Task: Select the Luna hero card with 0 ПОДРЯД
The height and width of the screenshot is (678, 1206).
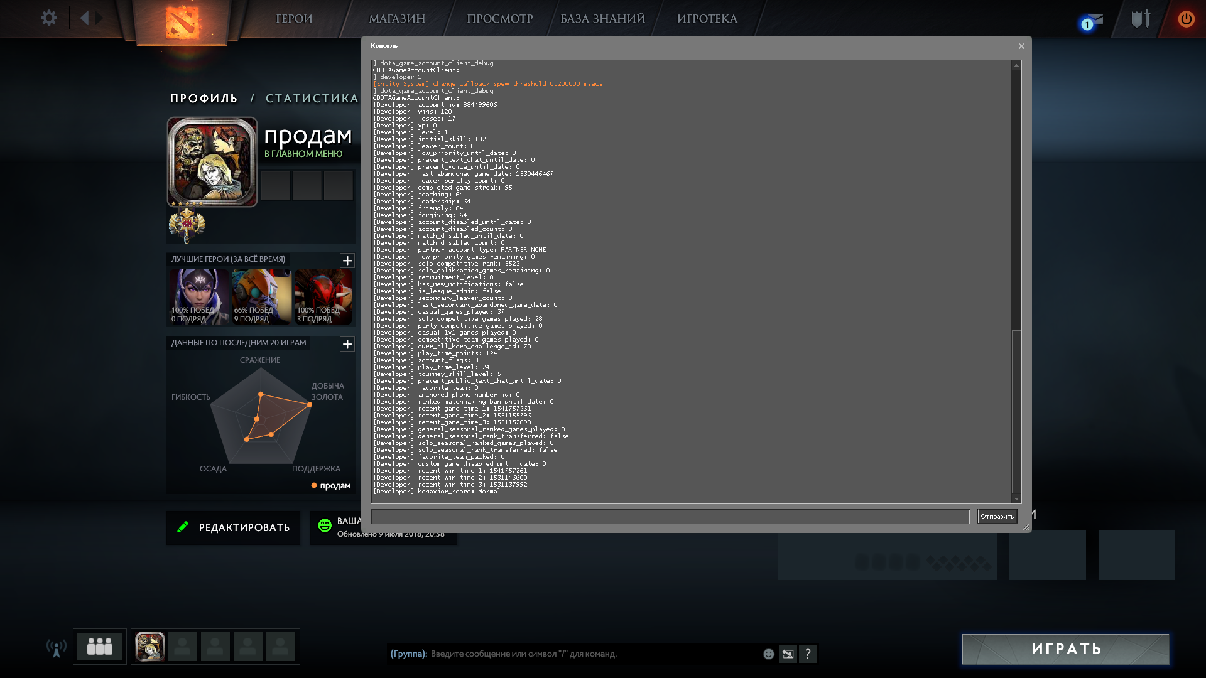Action: pyautogui.click(x=198, y=297)
